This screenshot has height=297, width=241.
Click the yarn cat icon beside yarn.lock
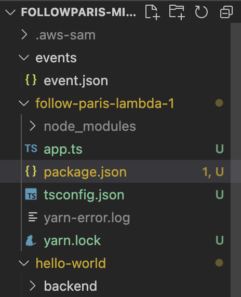pyautogui.click(x=31, y=240)
